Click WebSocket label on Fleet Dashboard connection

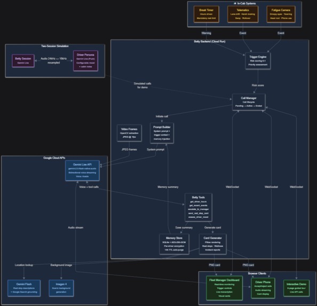pos(232,187)
